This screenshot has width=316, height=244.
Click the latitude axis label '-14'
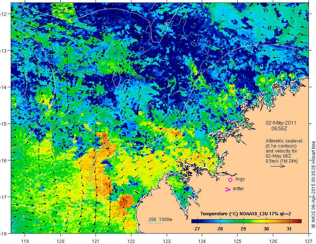pos(4,87)
